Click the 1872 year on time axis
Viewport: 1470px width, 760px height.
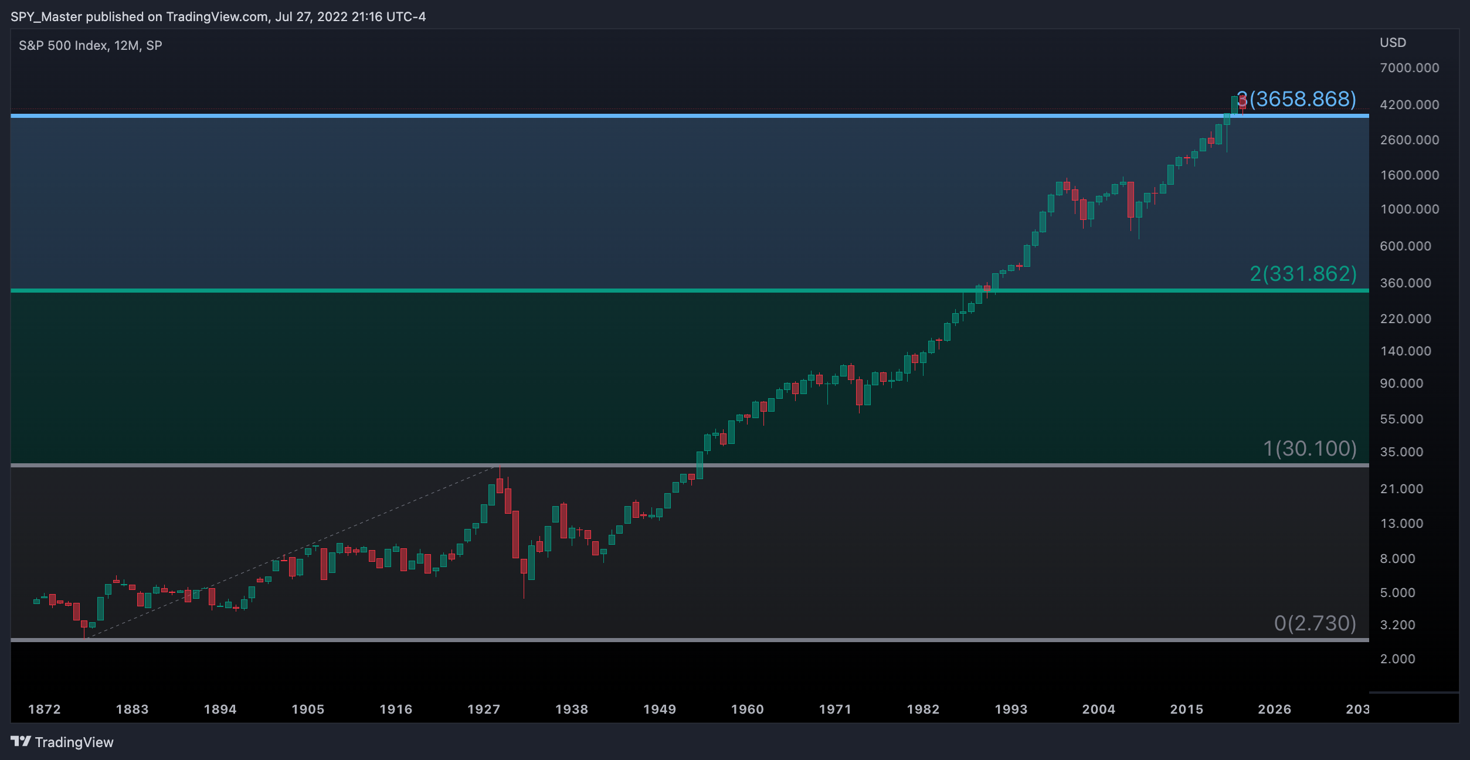[45, 710]
